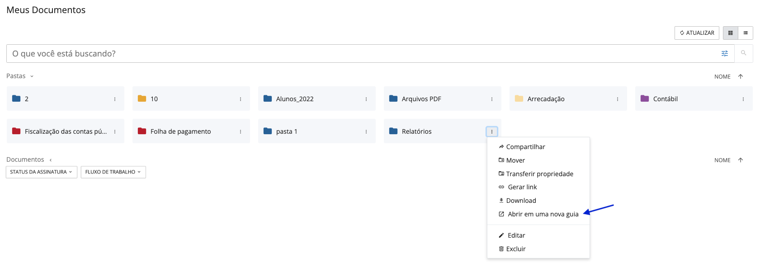Switch to list view layout

click(x=745, y=33)
